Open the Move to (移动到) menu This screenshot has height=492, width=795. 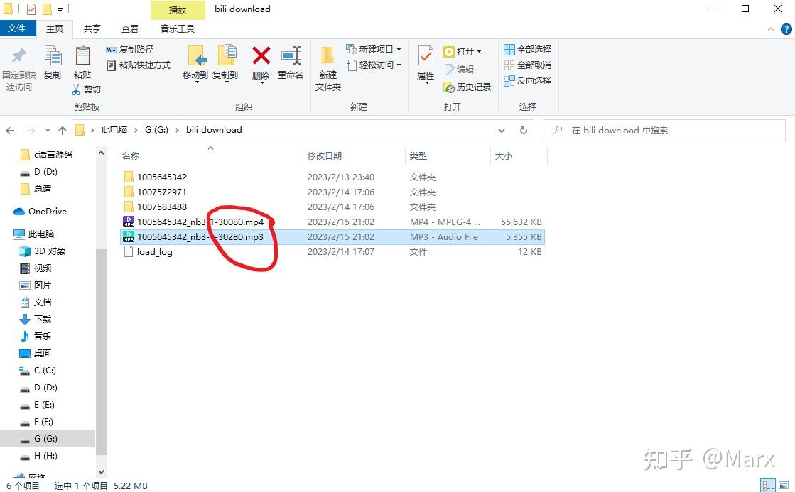pos(195,64)
